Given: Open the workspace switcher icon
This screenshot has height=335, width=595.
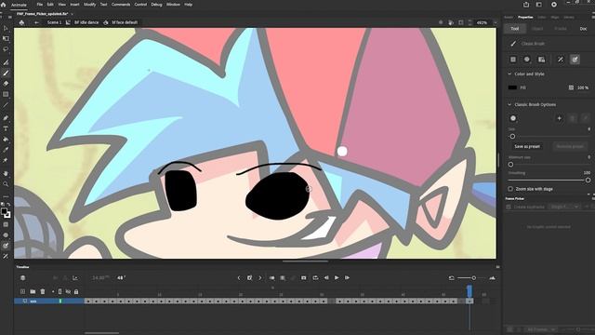Looking at the screenshot, I should [x=539, y=5].
